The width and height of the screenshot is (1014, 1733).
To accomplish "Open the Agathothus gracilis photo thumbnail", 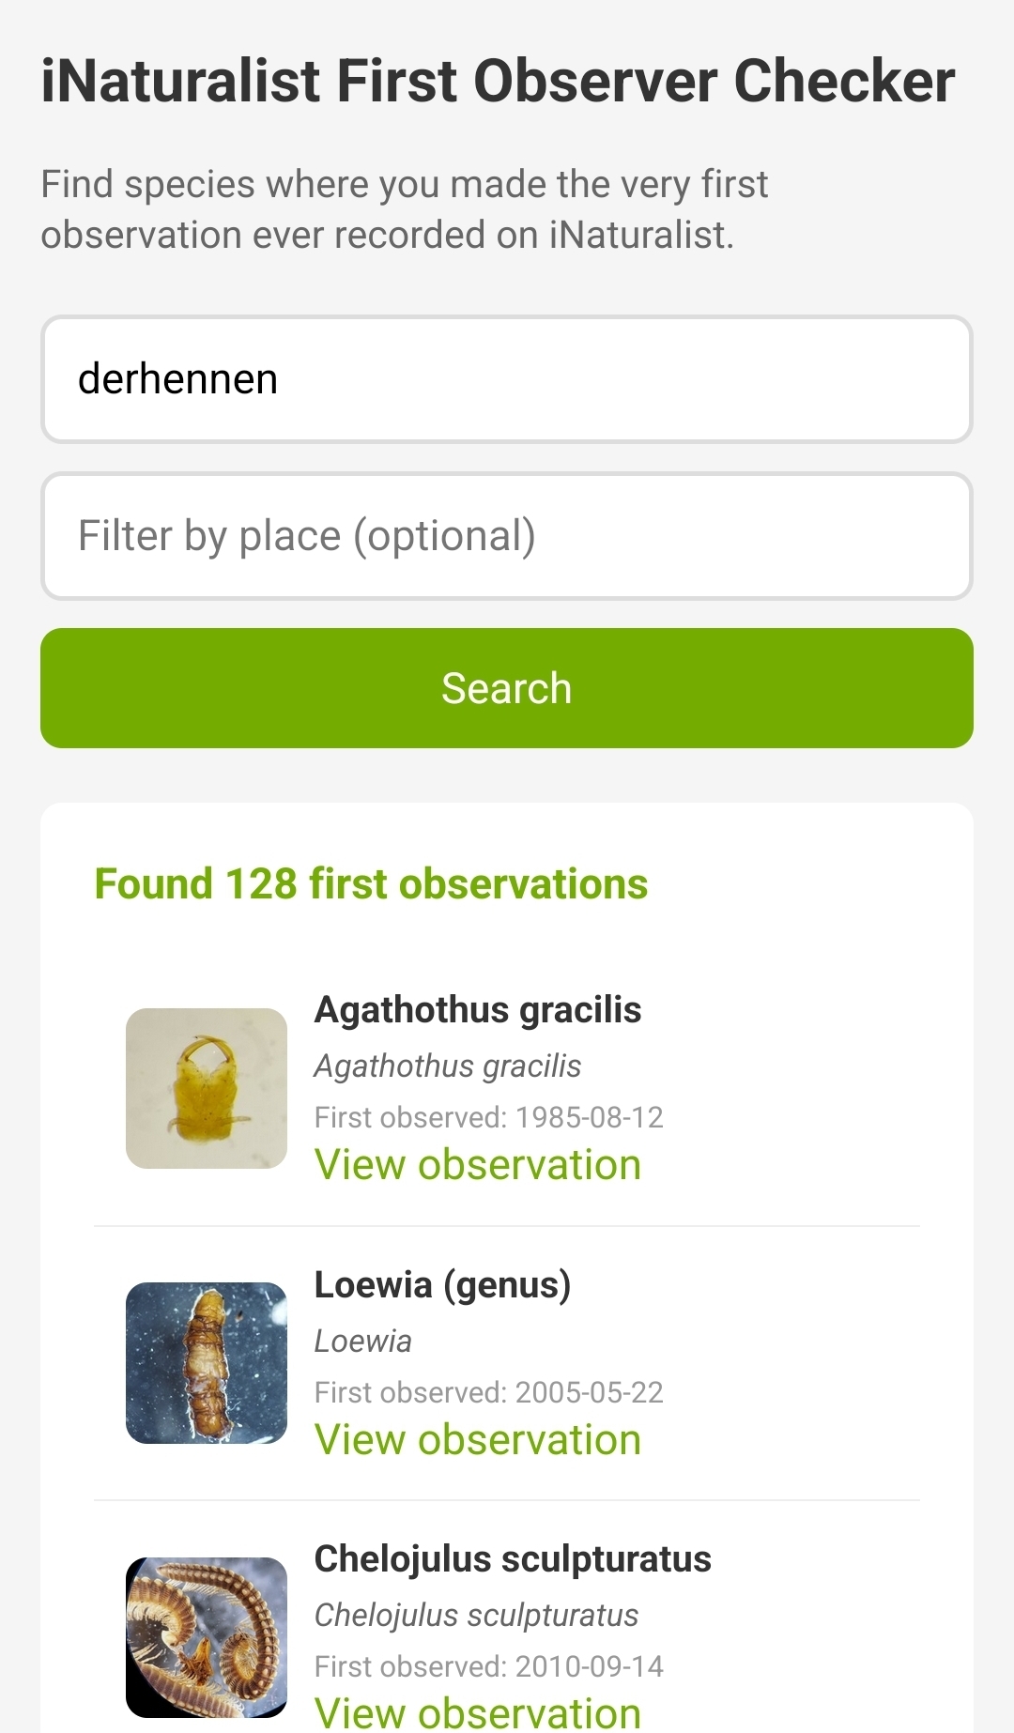I will coord(207,1088).
